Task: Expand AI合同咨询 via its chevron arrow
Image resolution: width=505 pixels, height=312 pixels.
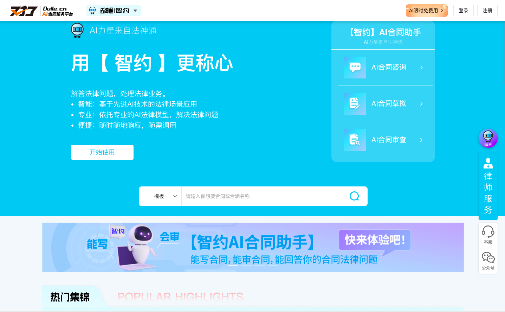Action: (x=421, y=68)
